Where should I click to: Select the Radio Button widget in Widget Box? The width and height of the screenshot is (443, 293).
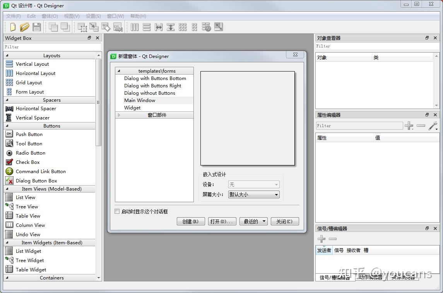[x=30, y=153]
